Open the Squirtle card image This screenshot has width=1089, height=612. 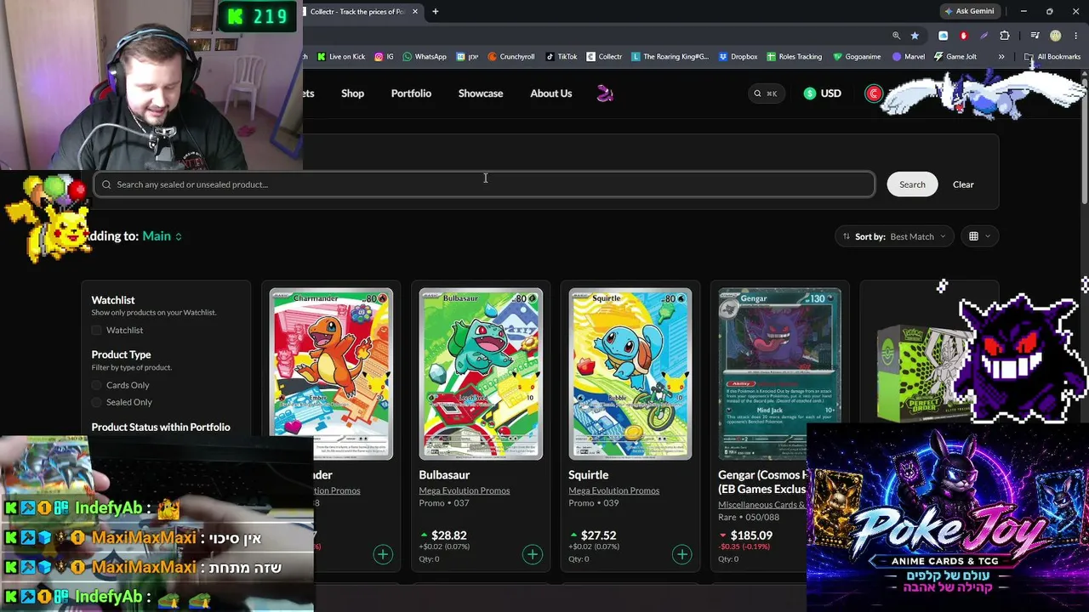[630, 374]
